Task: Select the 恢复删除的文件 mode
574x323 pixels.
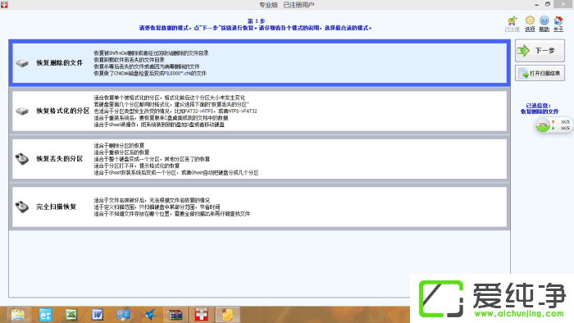Action: 260,63
